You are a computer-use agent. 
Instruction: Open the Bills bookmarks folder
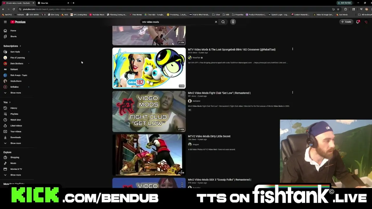click(x=226, y=15)
